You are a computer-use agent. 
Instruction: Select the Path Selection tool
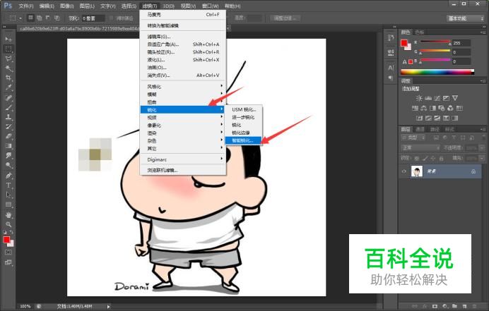pos(8,195)
